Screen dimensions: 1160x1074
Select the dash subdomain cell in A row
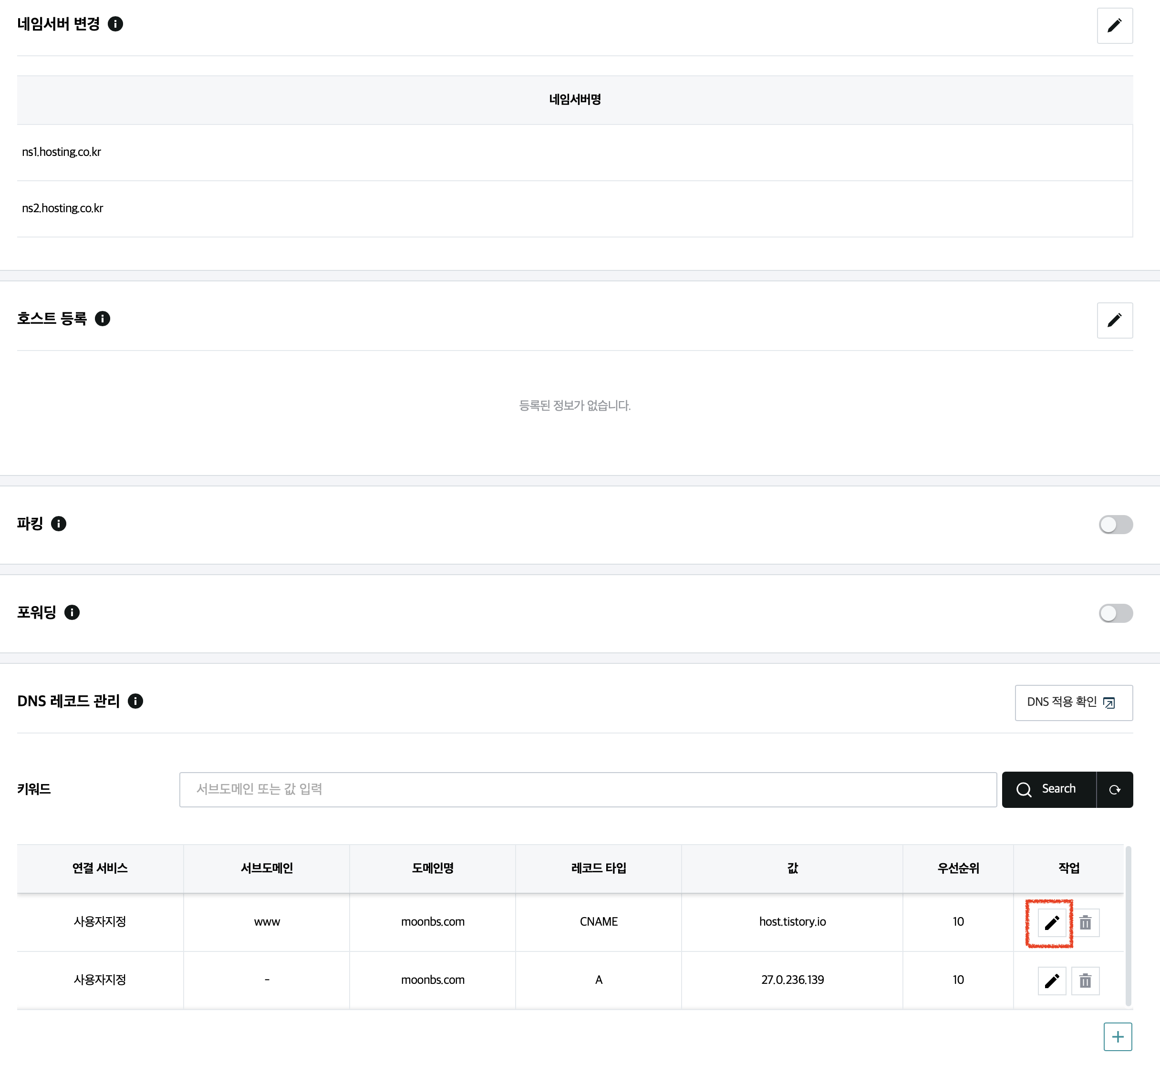pyautogui.click(x=267, y=980)
